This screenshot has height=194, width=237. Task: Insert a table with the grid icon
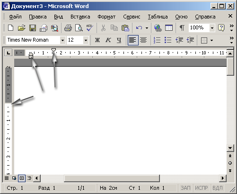(x=169, y=28)
